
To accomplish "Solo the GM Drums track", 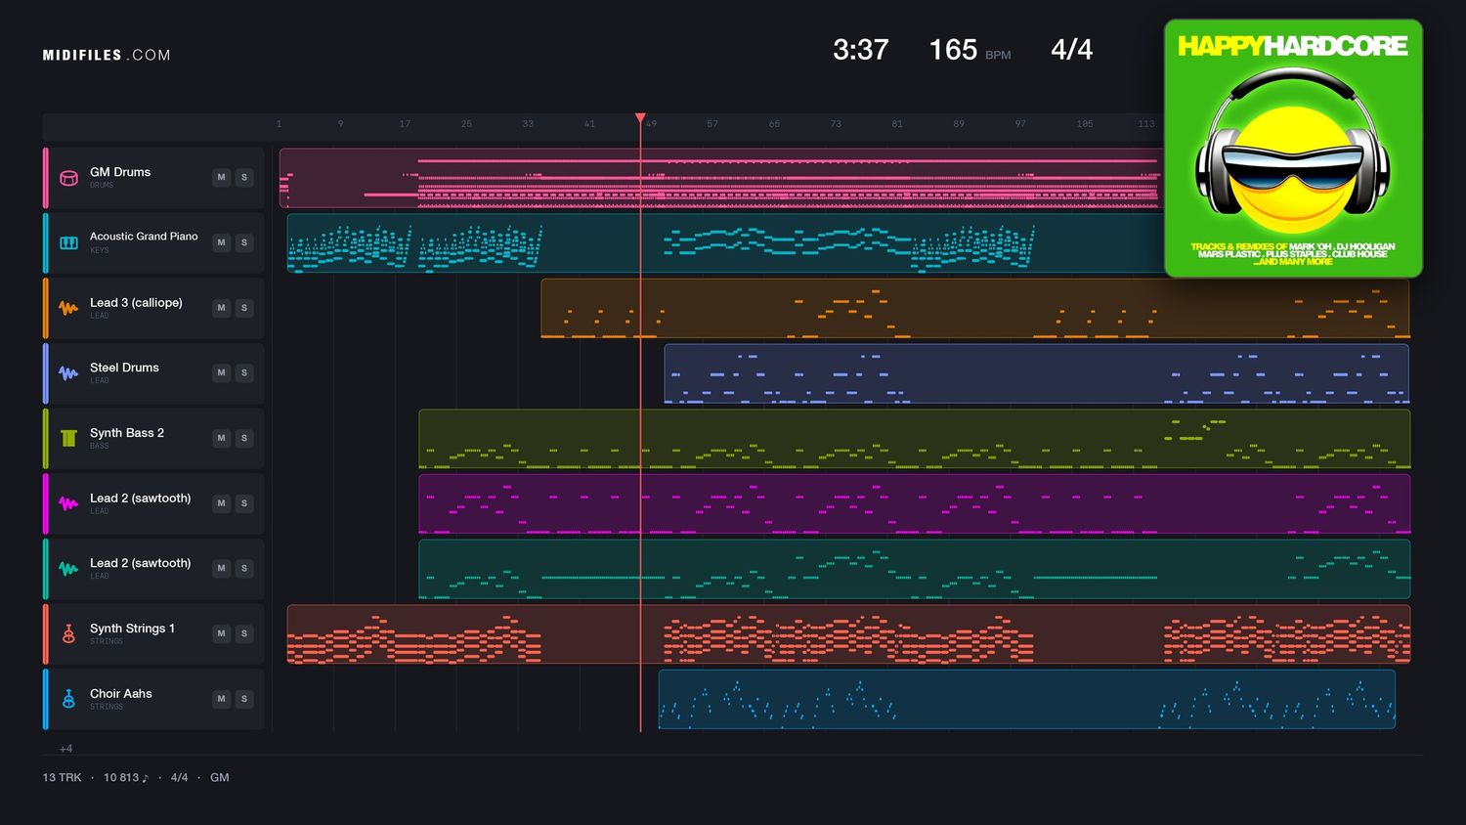I will point(244,178).
